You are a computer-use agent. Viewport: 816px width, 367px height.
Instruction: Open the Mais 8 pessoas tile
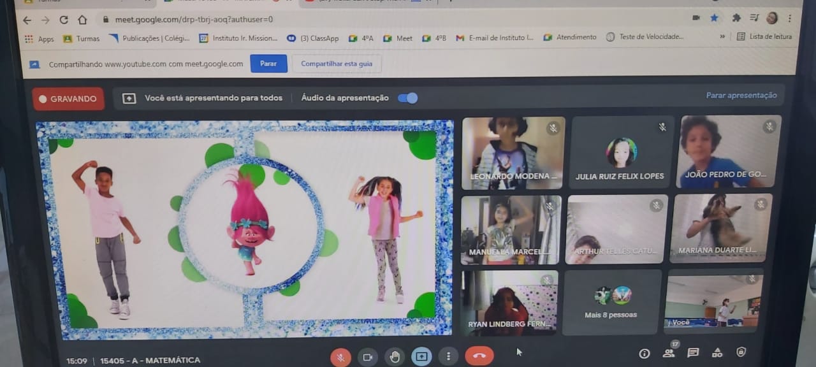pos(611,302)
